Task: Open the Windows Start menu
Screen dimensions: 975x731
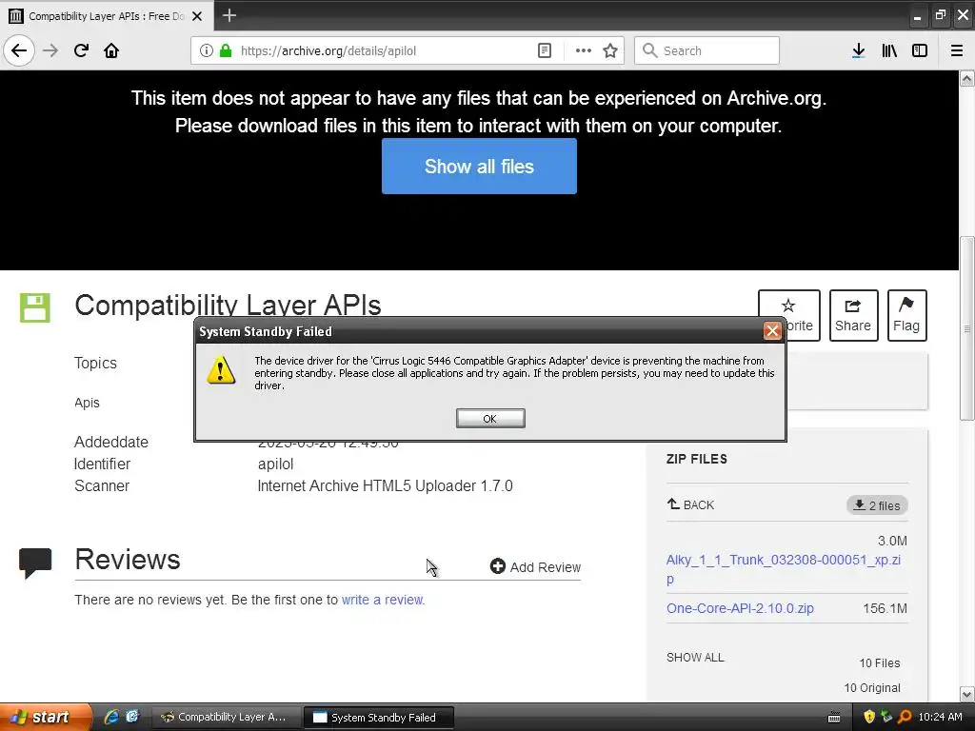Action: (46, 717)
